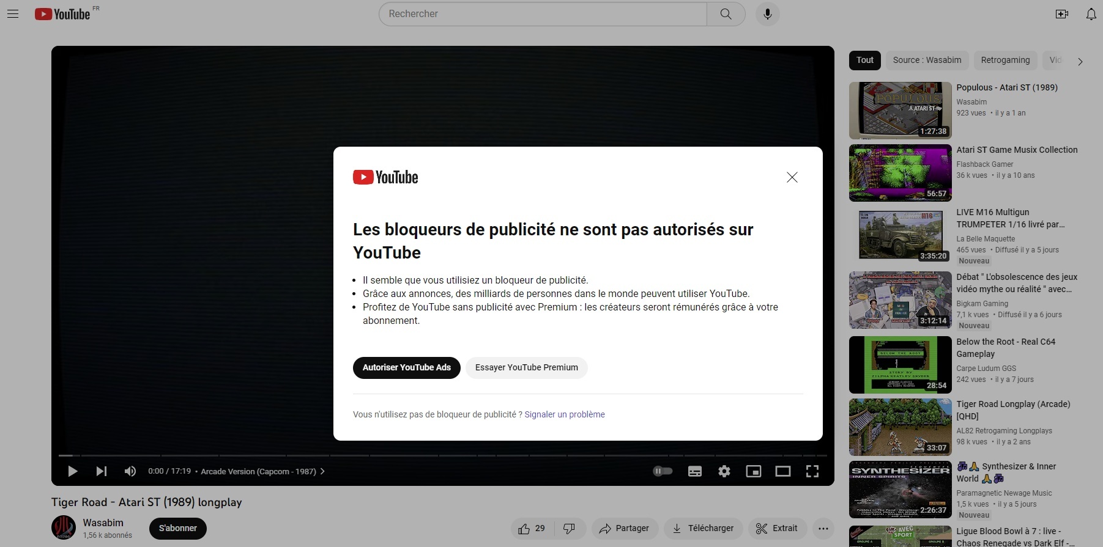Open Ligue Blood Bowl video title
Image resolution: width=1103 pixels, height=547 pixels.
pos(1016,537)
